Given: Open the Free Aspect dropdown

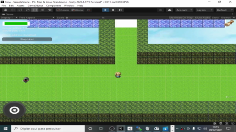Looking at the screenshot, I should 37,18.
